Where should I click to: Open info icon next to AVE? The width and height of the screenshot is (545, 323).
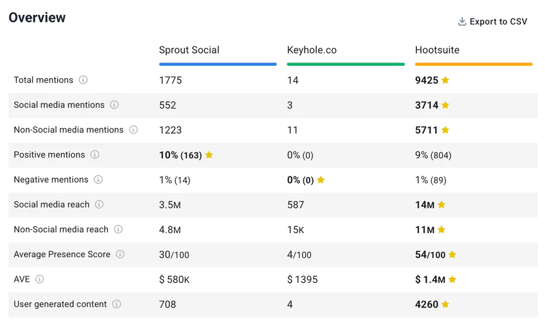coord(39,279)
